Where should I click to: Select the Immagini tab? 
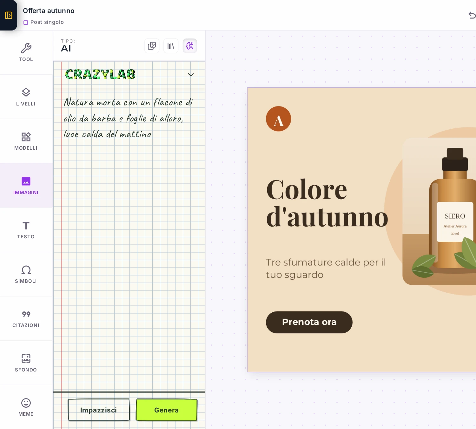coord(26,186)
